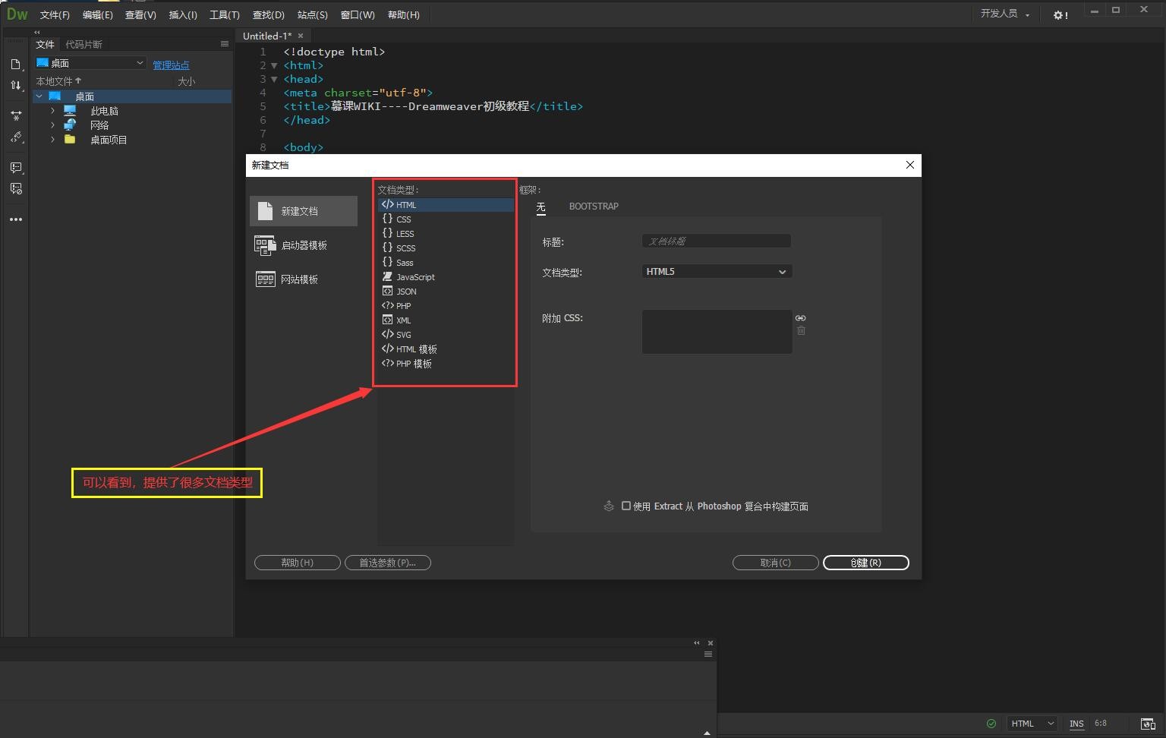Select the 无 framework tab
Screen dimensions: 1166x738
click(x=540, y=207)
